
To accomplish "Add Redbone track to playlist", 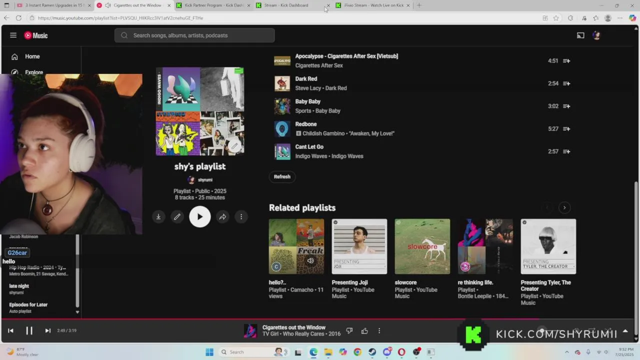I will point(566,129).
